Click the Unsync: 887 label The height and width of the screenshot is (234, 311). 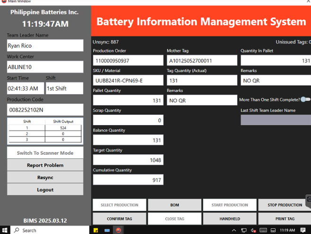point(106,42)
